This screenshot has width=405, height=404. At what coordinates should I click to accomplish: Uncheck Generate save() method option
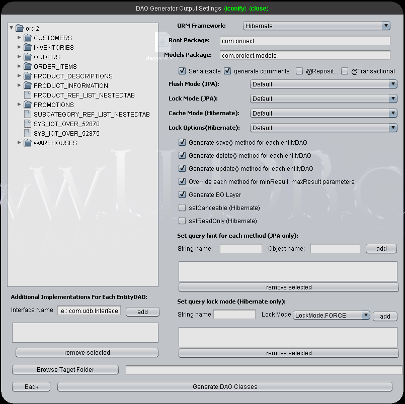point(182,142)
